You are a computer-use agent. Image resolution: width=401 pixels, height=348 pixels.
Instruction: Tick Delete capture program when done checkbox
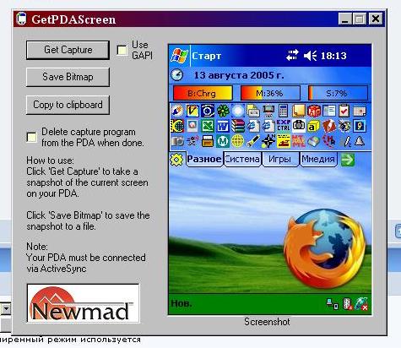point(31,137)
